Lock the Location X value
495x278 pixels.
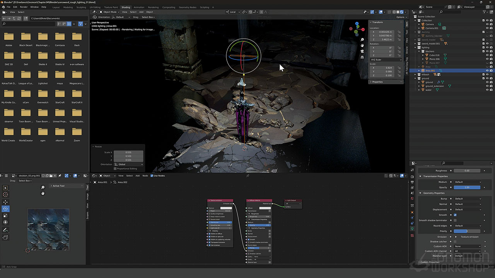(x=399, y=32)
